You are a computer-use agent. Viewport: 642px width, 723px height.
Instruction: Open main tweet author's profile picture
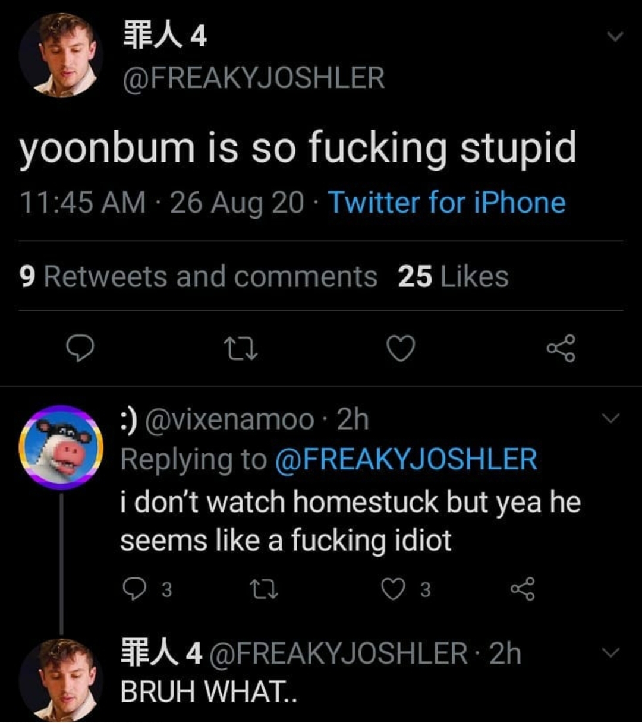coord(61,55)
